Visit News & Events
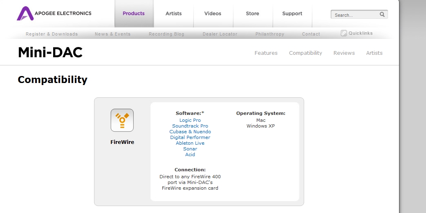 pos(112,34)
